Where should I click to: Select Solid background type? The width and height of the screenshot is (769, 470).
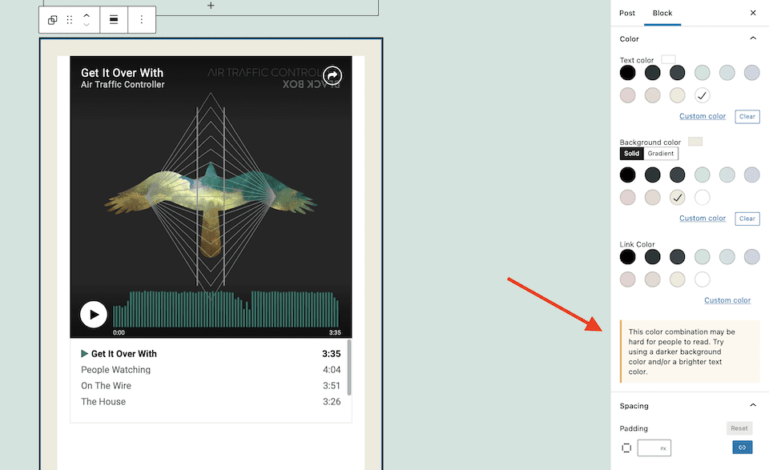(632, 154)
